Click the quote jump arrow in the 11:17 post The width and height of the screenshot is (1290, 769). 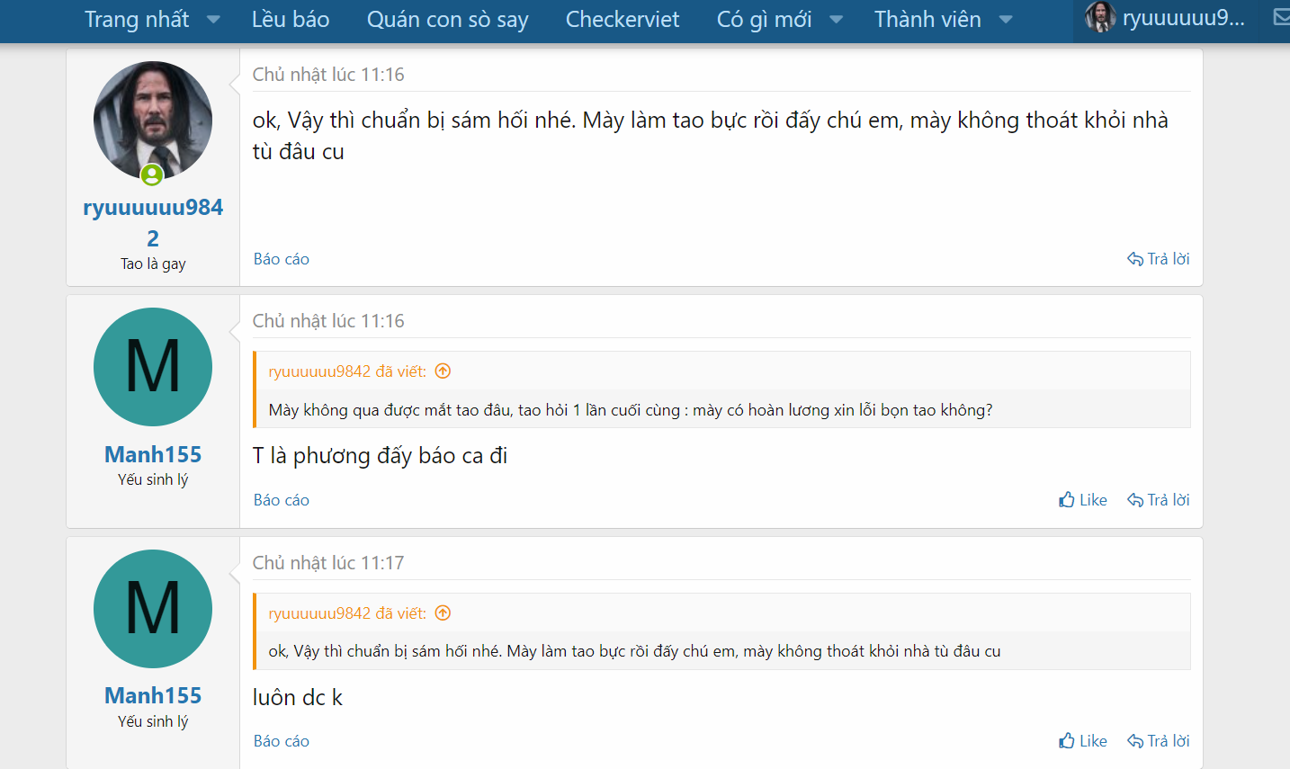pos(443,613)
